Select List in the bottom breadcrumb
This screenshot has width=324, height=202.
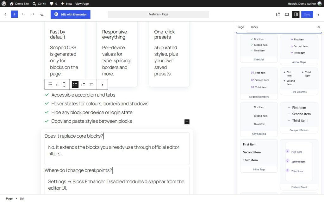(x=22, y=199)
